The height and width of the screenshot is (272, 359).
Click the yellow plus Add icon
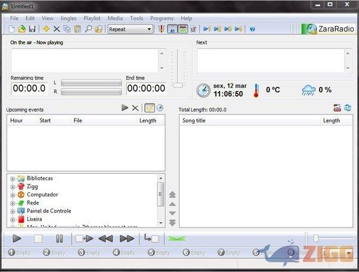coord(47,29)
